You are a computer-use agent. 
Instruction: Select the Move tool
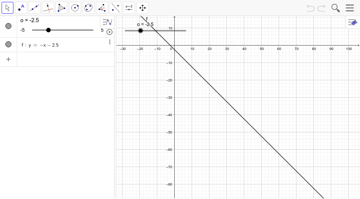7,8
